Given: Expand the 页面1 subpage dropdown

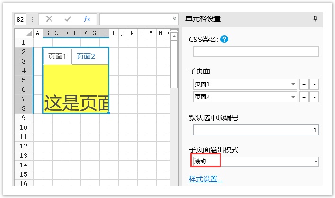Looking at the screenshot, I should pyautogui.click(x=294, y=85).
